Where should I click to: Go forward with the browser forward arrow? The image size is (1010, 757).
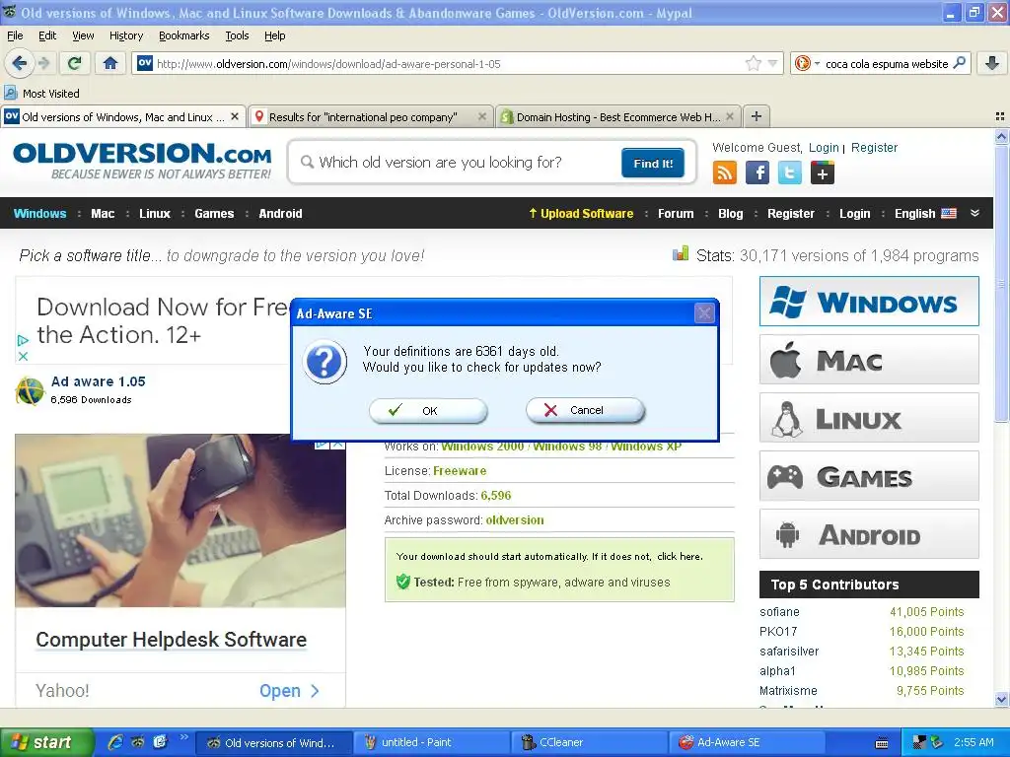pos(44,63)
